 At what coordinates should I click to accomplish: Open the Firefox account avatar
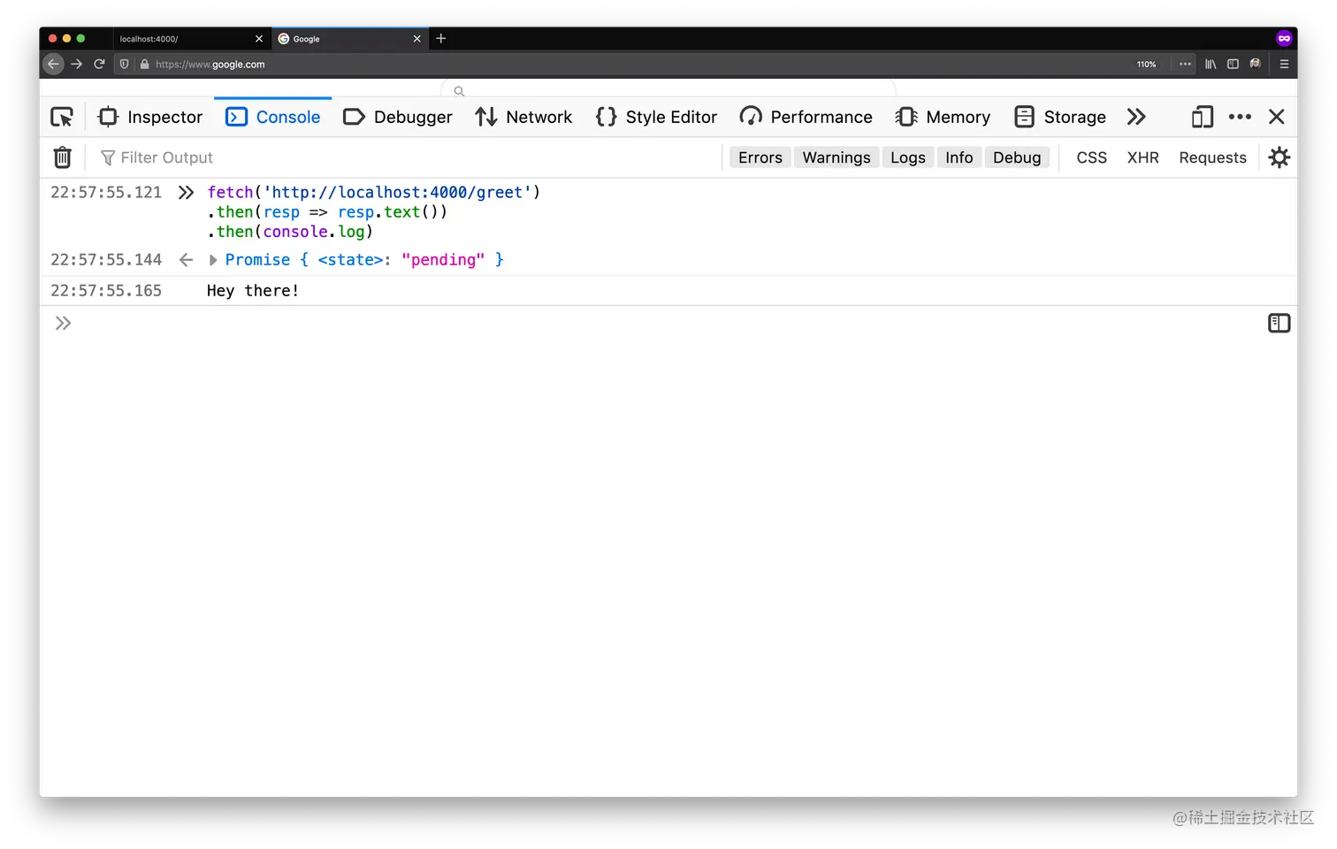point(1255,65)
